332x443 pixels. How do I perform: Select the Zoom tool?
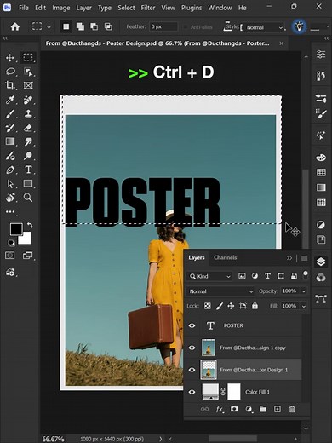(x=28, y=198)
